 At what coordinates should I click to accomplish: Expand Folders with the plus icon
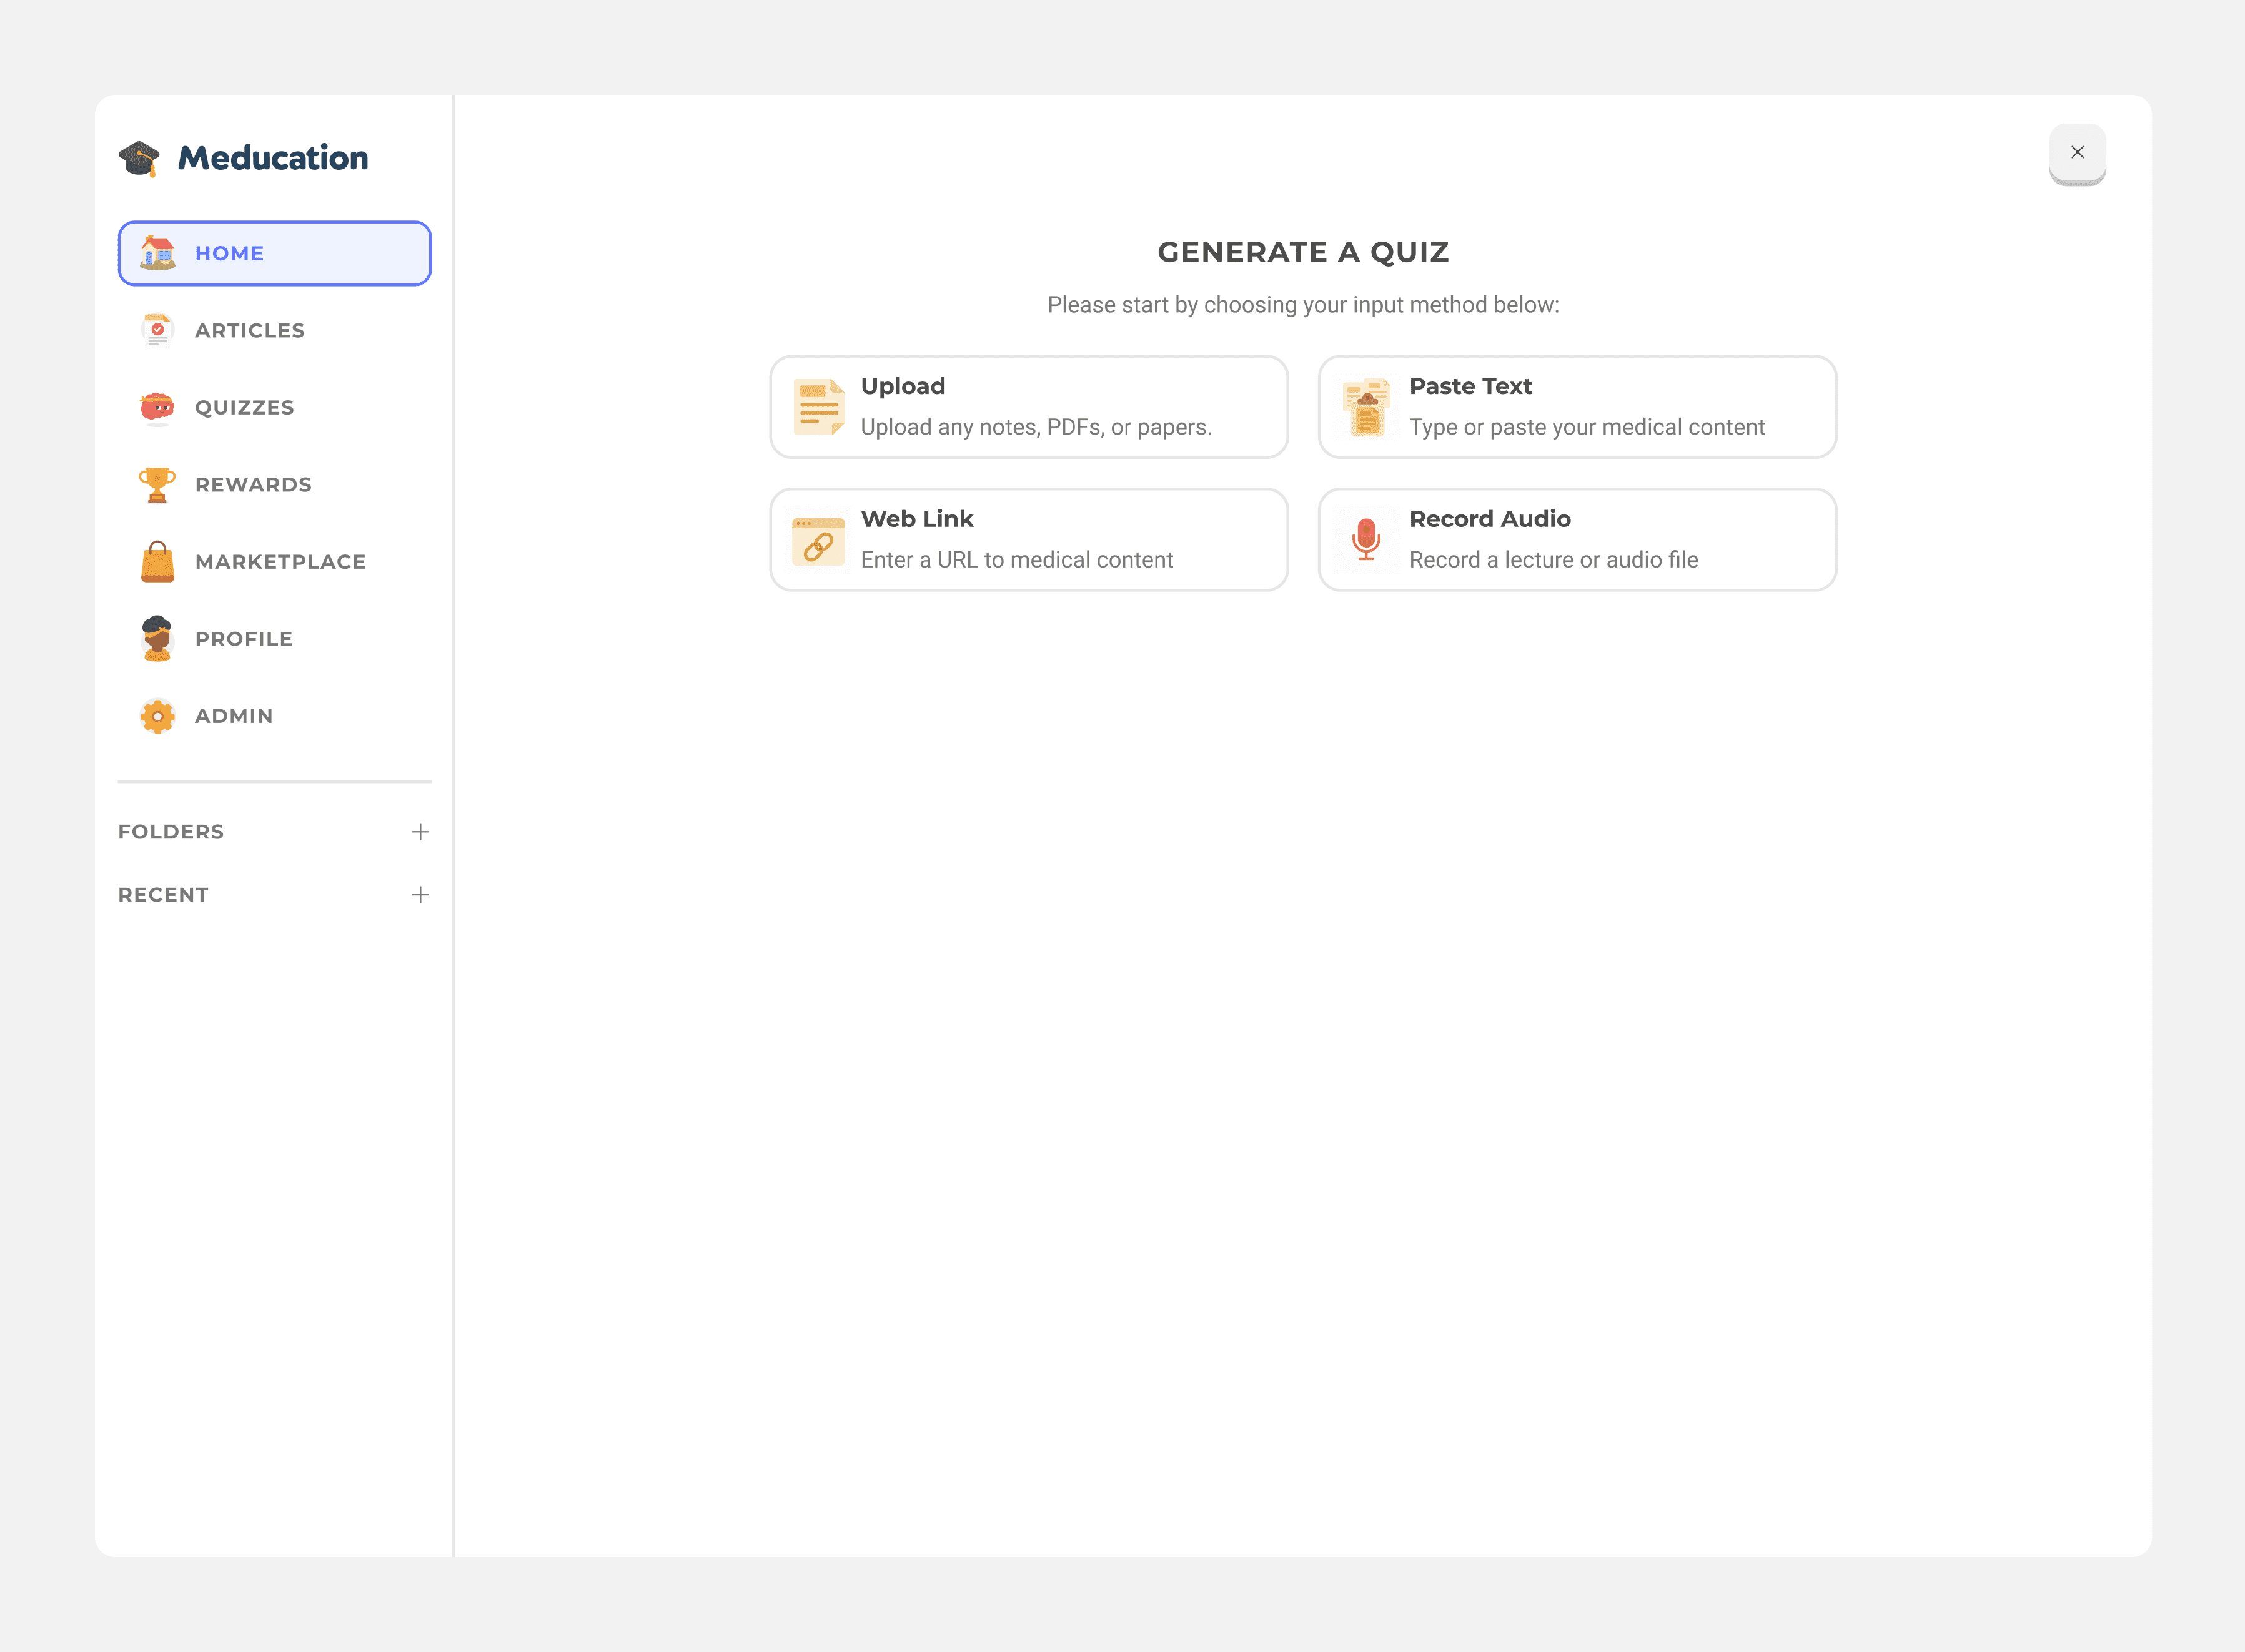(420, 832)
